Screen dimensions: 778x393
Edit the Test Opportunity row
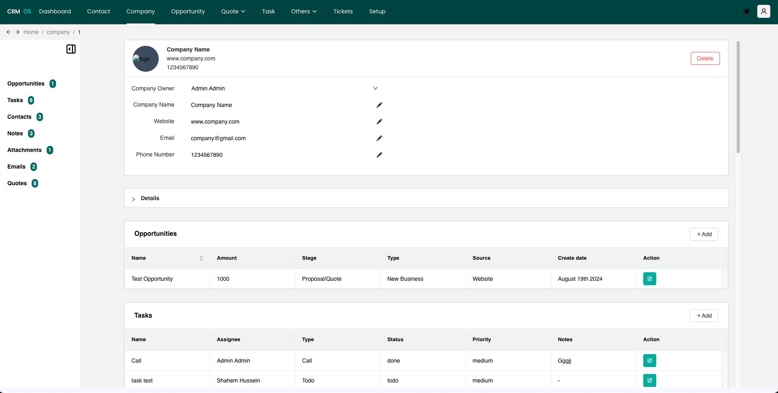tap(649, 279)
